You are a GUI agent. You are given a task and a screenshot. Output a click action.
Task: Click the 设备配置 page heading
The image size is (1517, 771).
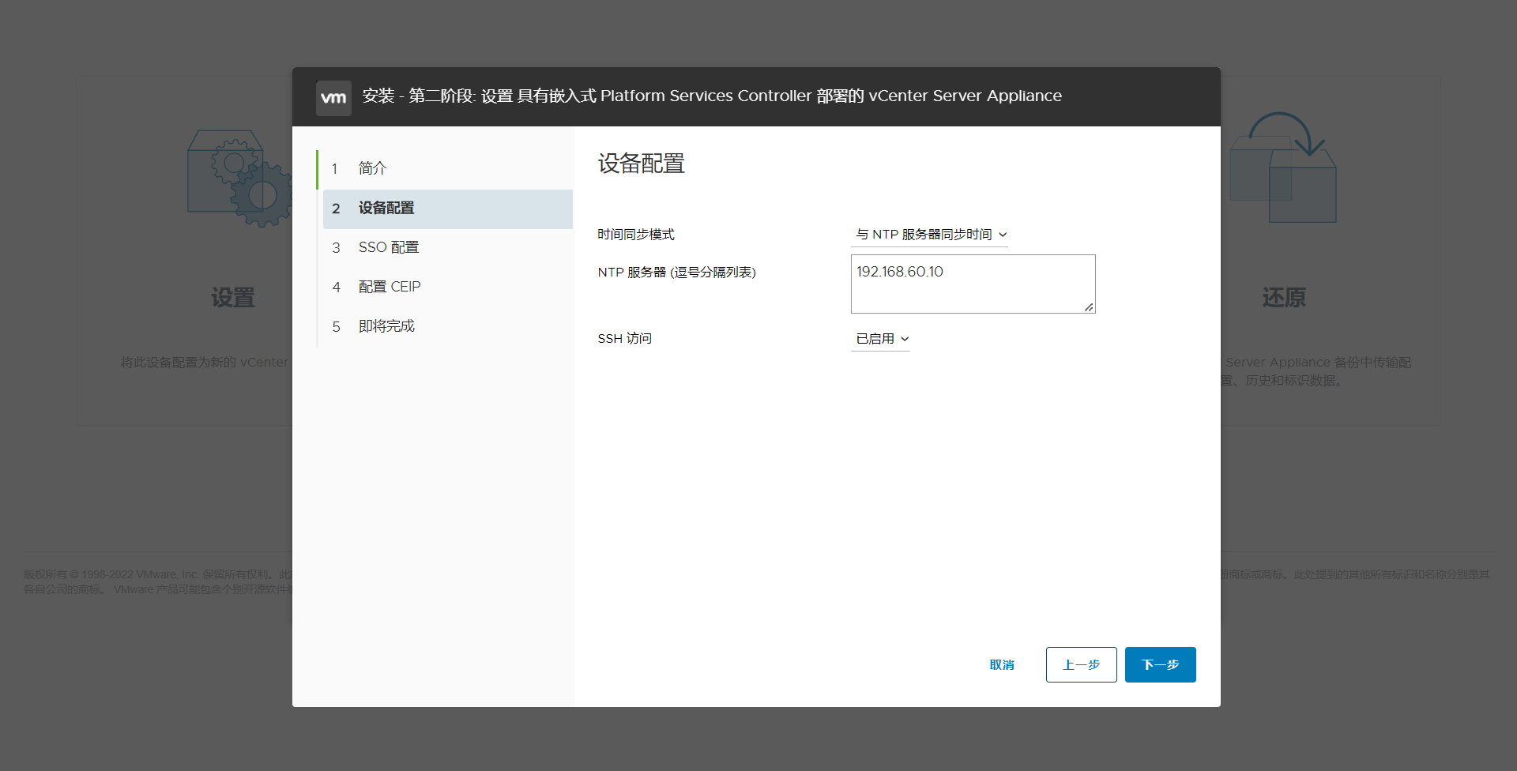642,164
